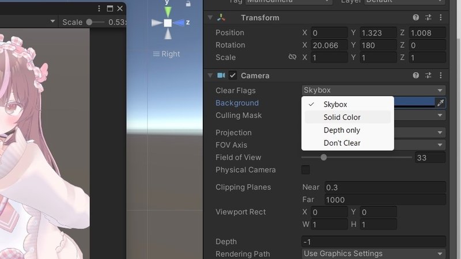The height and width of the screenshot is (259, 461).
Task: Maximize the Game view panel
Action: tap(109, 9)
